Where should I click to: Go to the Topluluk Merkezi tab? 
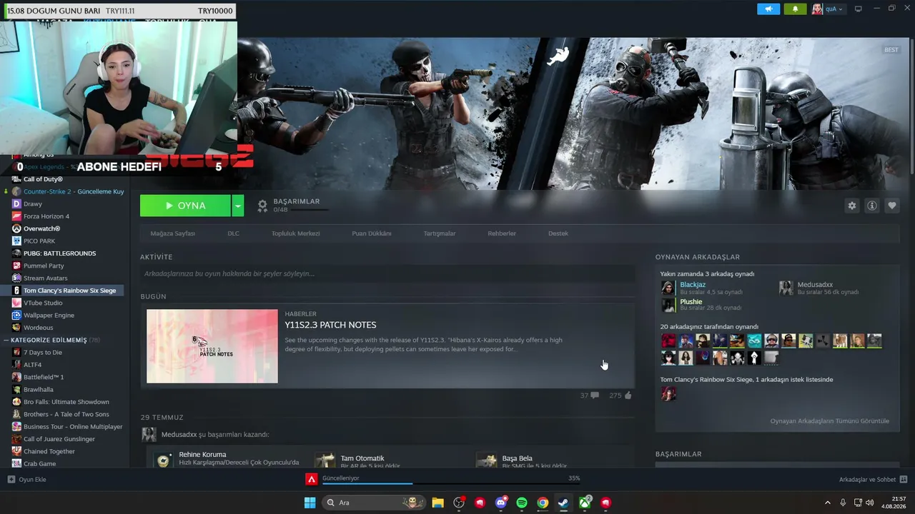click(296, 233)
